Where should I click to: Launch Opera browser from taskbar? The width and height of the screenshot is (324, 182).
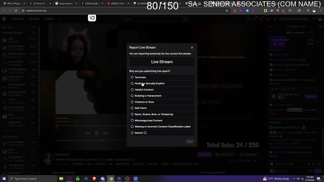pyautogui.click(x=70, y=179)
